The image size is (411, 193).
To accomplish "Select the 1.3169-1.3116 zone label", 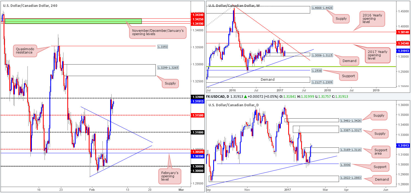I will coord(351,150).
